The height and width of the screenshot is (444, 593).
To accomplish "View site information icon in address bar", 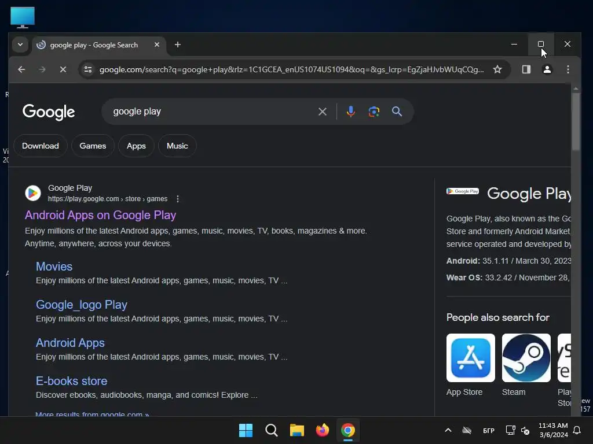I will pos(88,69).
